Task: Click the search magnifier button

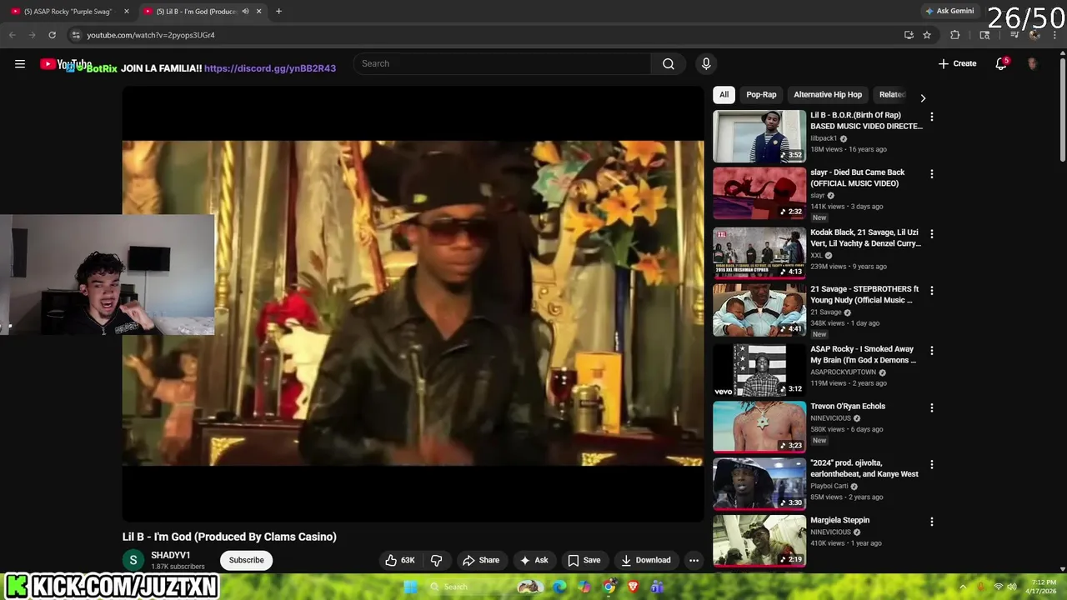Action: 669,64
